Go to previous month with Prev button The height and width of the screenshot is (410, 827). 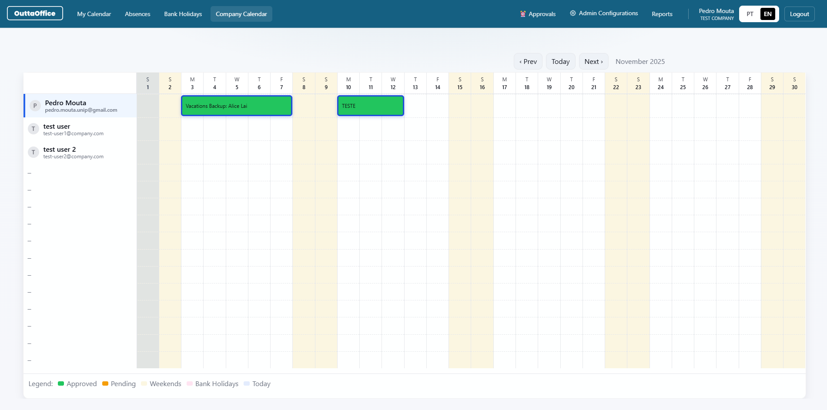[x=528, y=61]
